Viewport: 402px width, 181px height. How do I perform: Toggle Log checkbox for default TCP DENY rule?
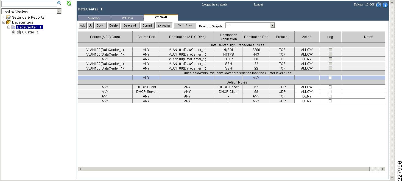(330, 96)
